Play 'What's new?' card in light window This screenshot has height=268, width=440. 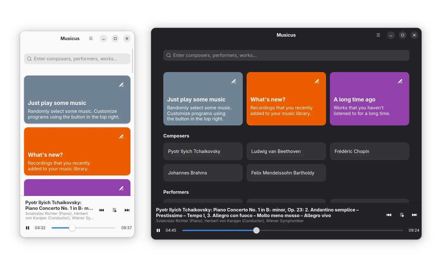coord(77,151)
